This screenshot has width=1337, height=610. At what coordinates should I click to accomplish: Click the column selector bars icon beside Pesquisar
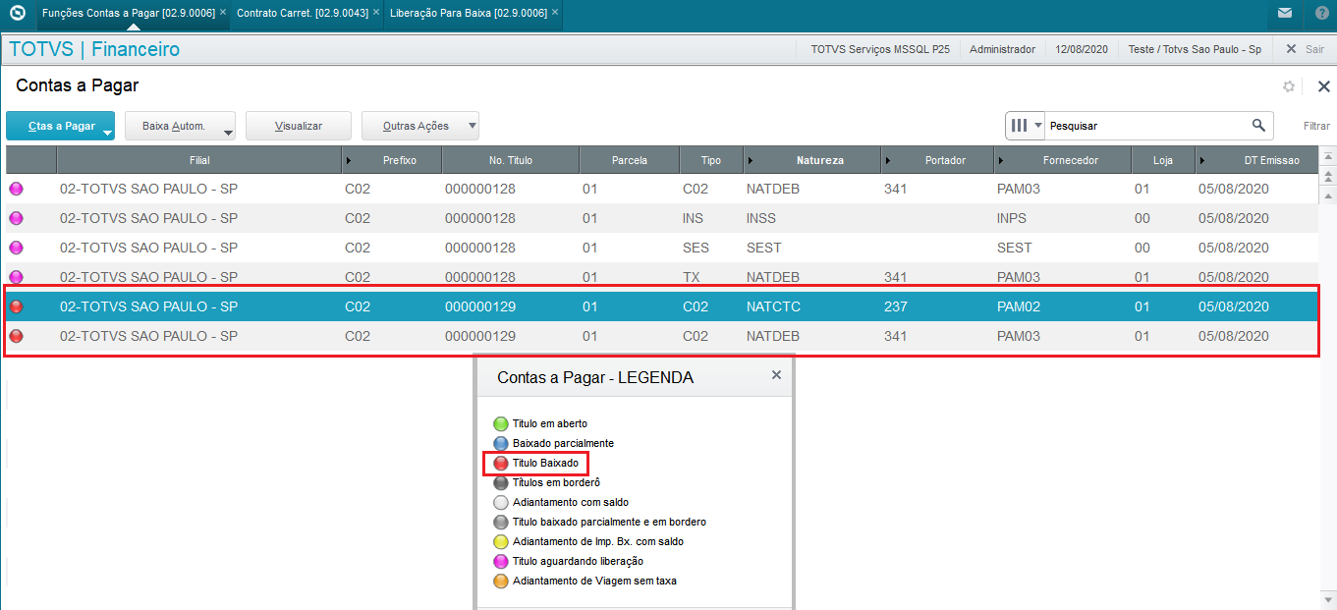1019,126
